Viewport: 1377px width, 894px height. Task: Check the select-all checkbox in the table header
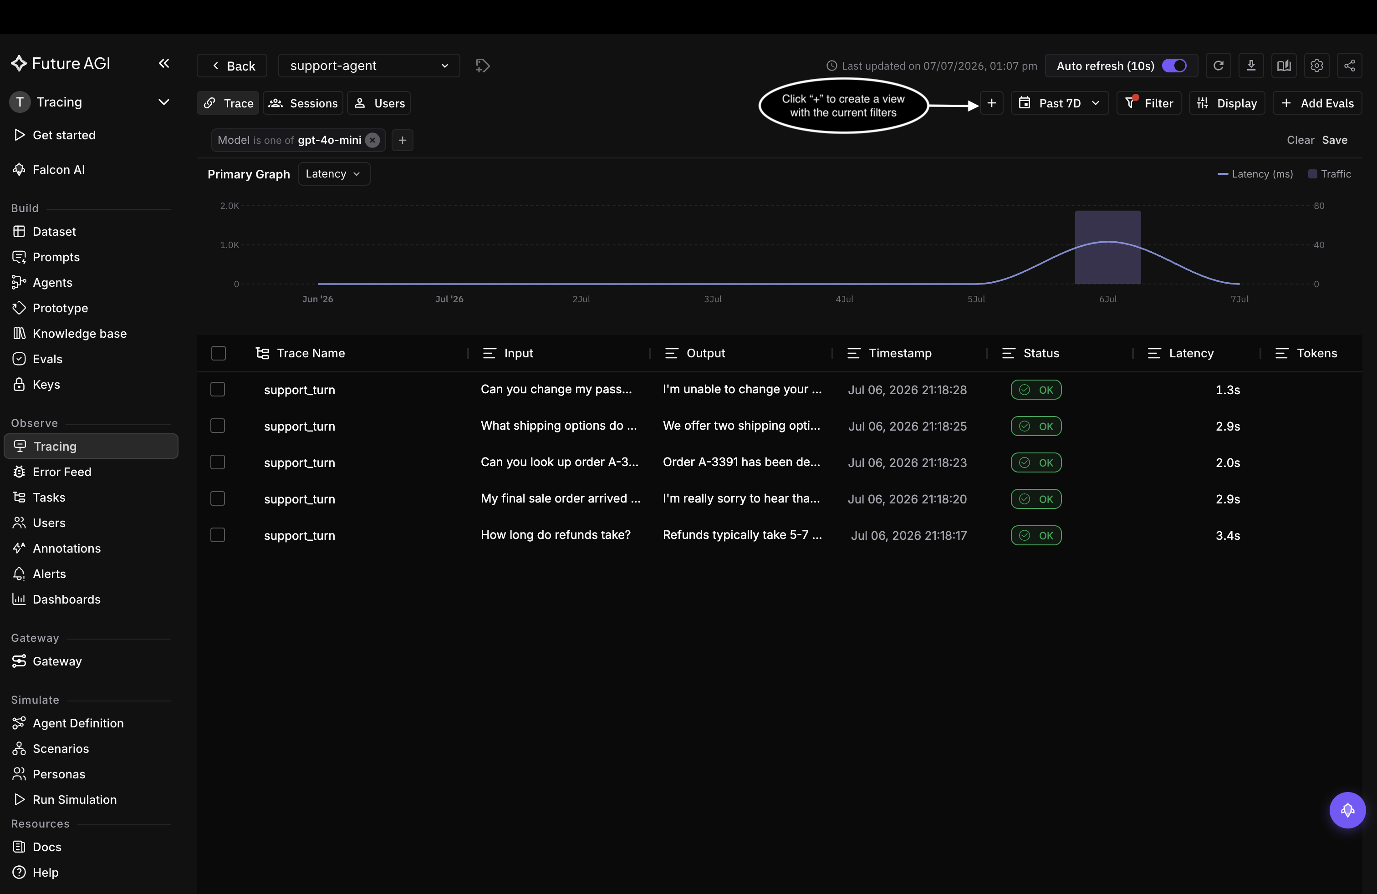218,353
